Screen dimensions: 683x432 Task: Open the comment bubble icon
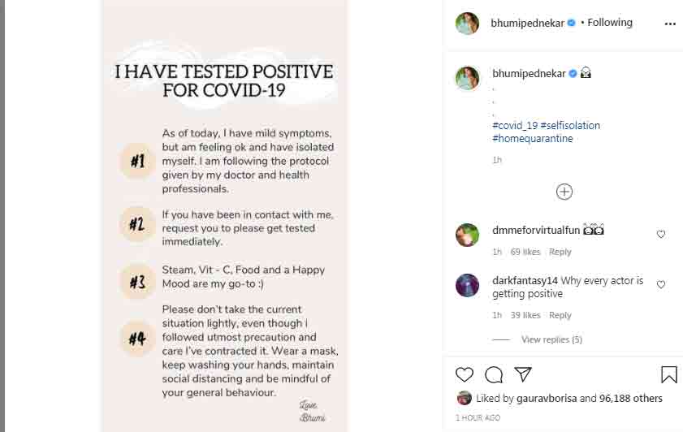point(494,374)
